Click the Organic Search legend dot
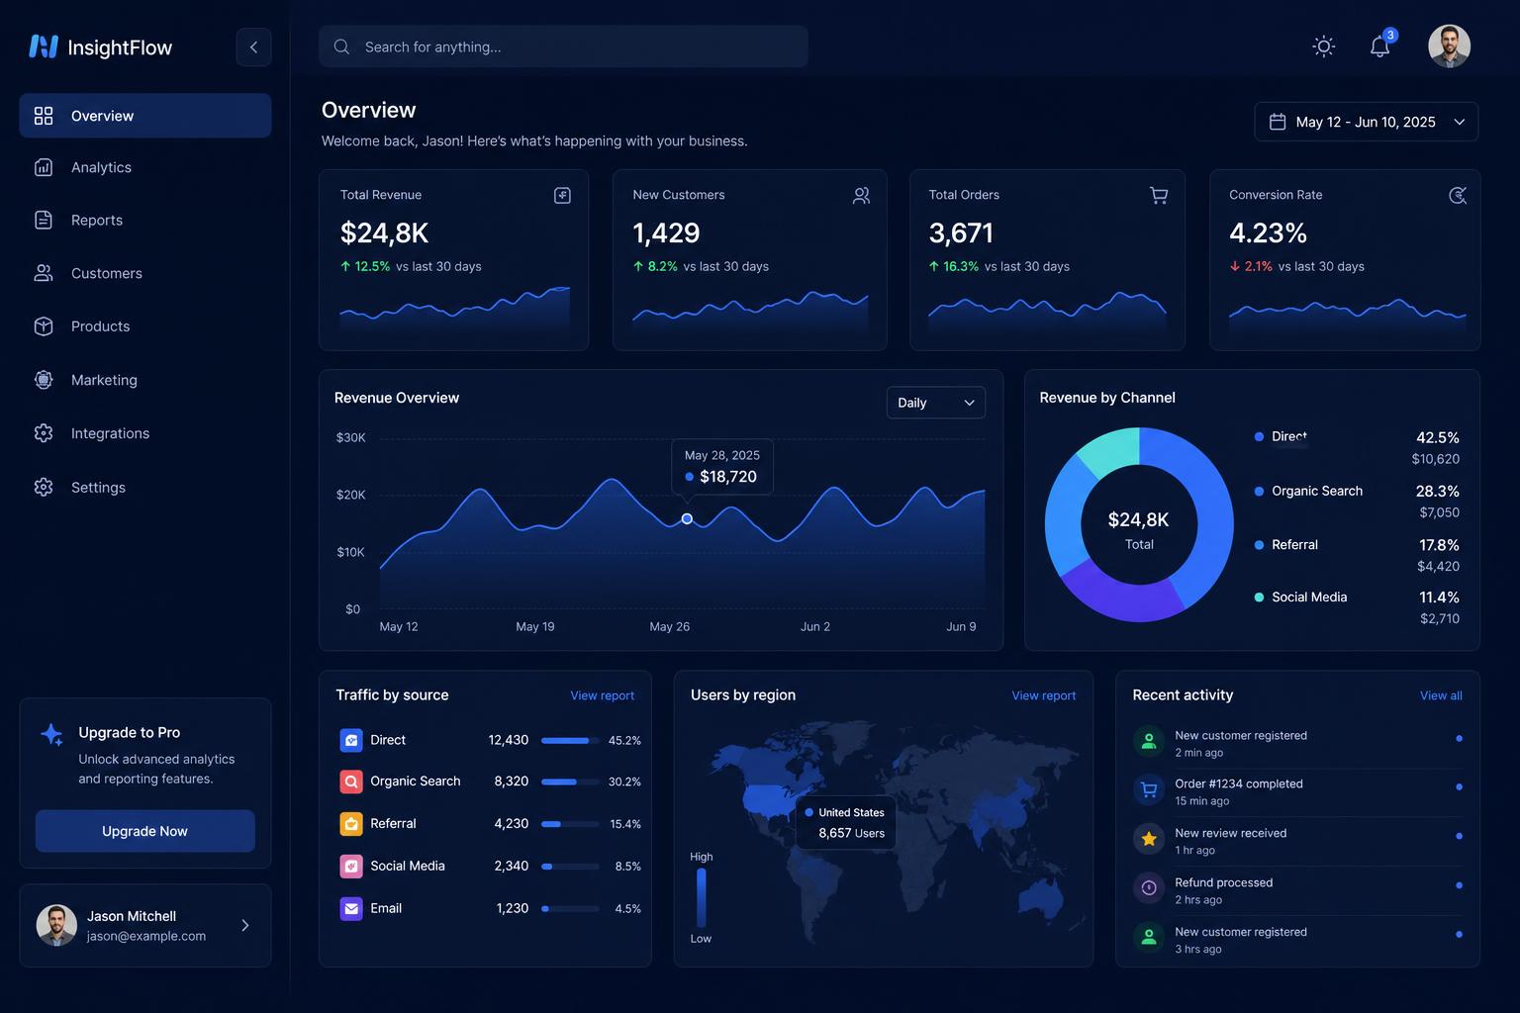 click(1259, 491)
